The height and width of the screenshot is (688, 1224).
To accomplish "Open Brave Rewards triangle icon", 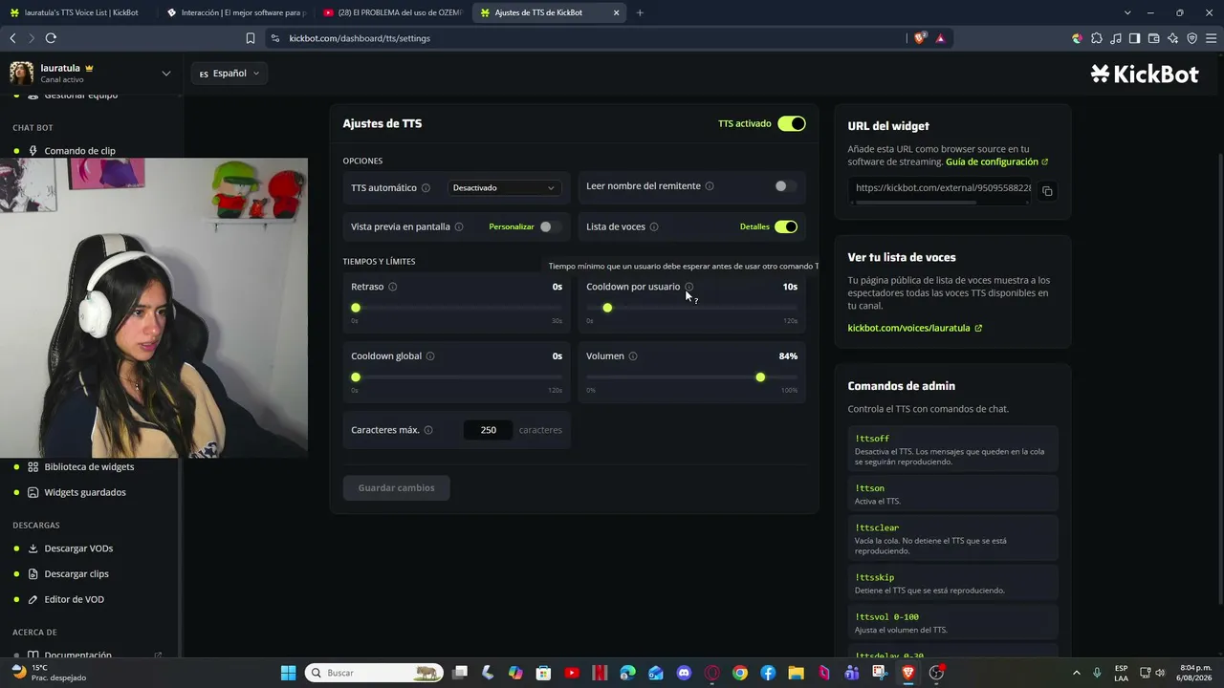I will (x=941, y=38).
